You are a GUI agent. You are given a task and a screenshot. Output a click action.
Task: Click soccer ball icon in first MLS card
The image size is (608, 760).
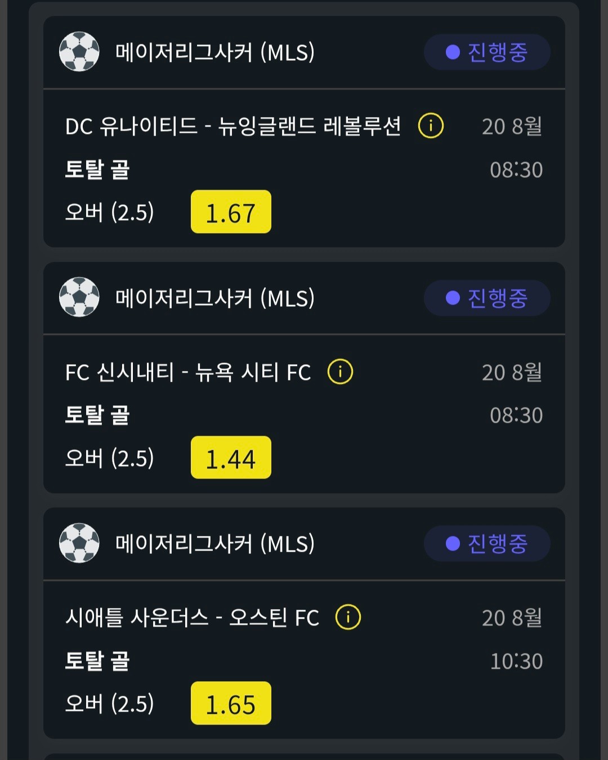(79, 52)
